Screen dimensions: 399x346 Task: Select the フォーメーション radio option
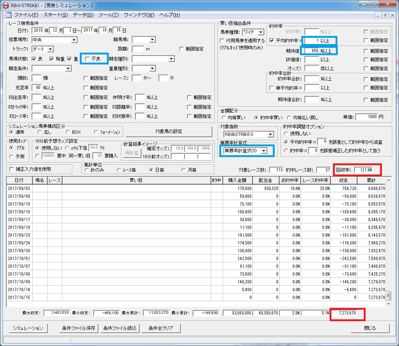[x=96, y=132]
